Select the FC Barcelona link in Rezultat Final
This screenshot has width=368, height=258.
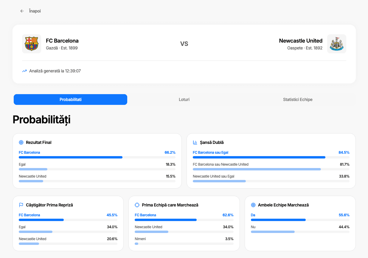(x=29, y=152)
